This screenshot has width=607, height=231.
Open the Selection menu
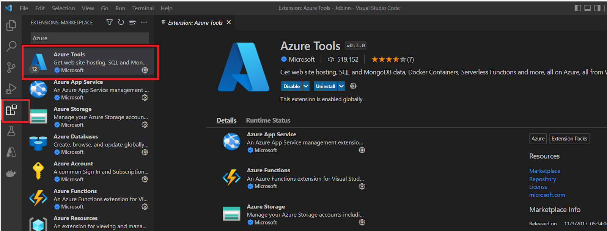(63, 8)
